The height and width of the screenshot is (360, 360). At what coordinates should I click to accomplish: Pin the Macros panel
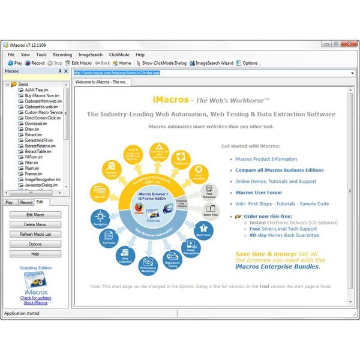pyautogui.click(x=60, y=71)
